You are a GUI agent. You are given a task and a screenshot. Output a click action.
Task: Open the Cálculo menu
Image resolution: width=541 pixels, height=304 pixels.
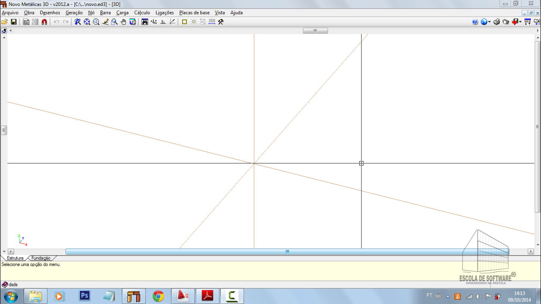(142, 13)
